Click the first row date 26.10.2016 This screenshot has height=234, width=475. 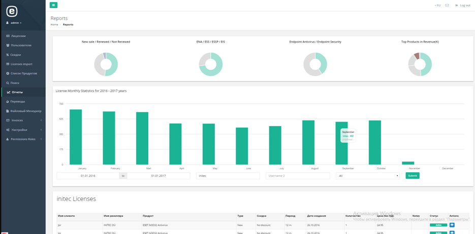tap(313, 225)
